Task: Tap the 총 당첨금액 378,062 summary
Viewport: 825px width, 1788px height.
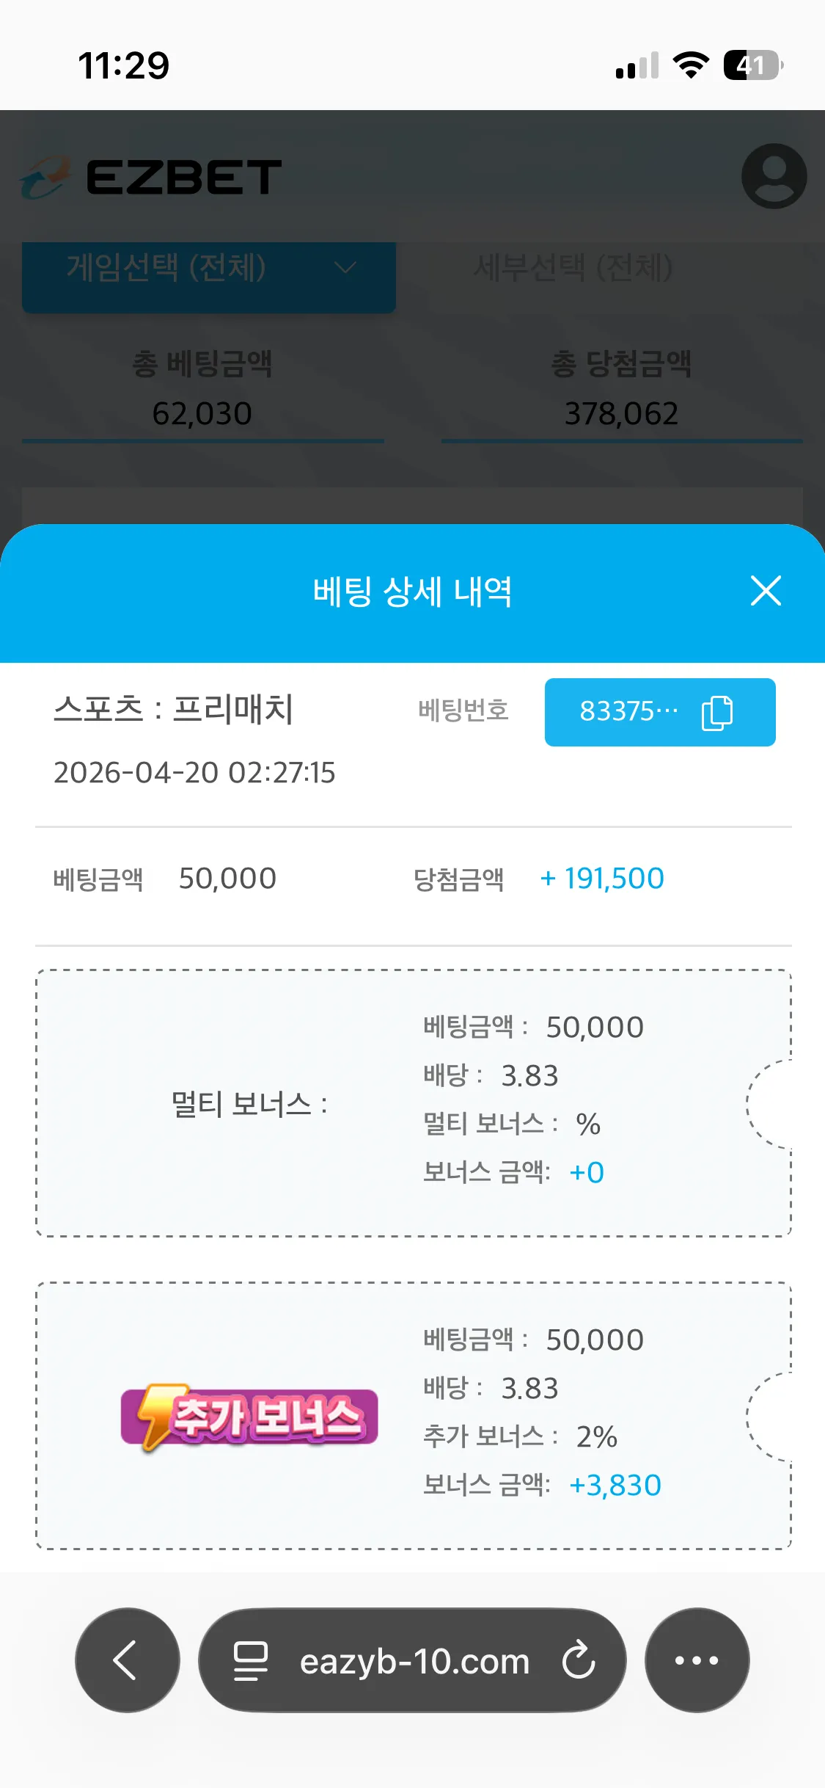Action: [x=622, y=389]
